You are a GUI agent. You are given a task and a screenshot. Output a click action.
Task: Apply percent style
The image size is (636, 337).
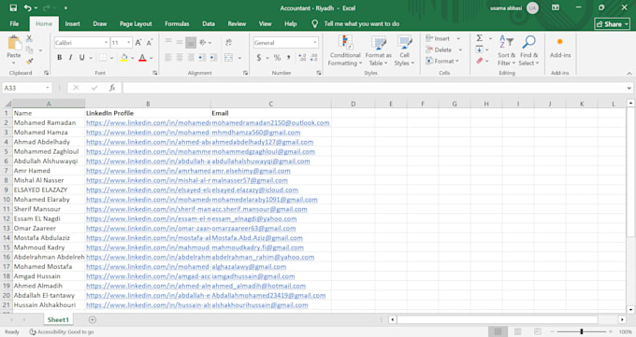[x=278, y=58]
